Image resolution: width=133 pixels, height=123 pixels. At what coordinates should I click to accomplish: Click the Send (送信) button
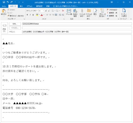[x=4, y=28]
